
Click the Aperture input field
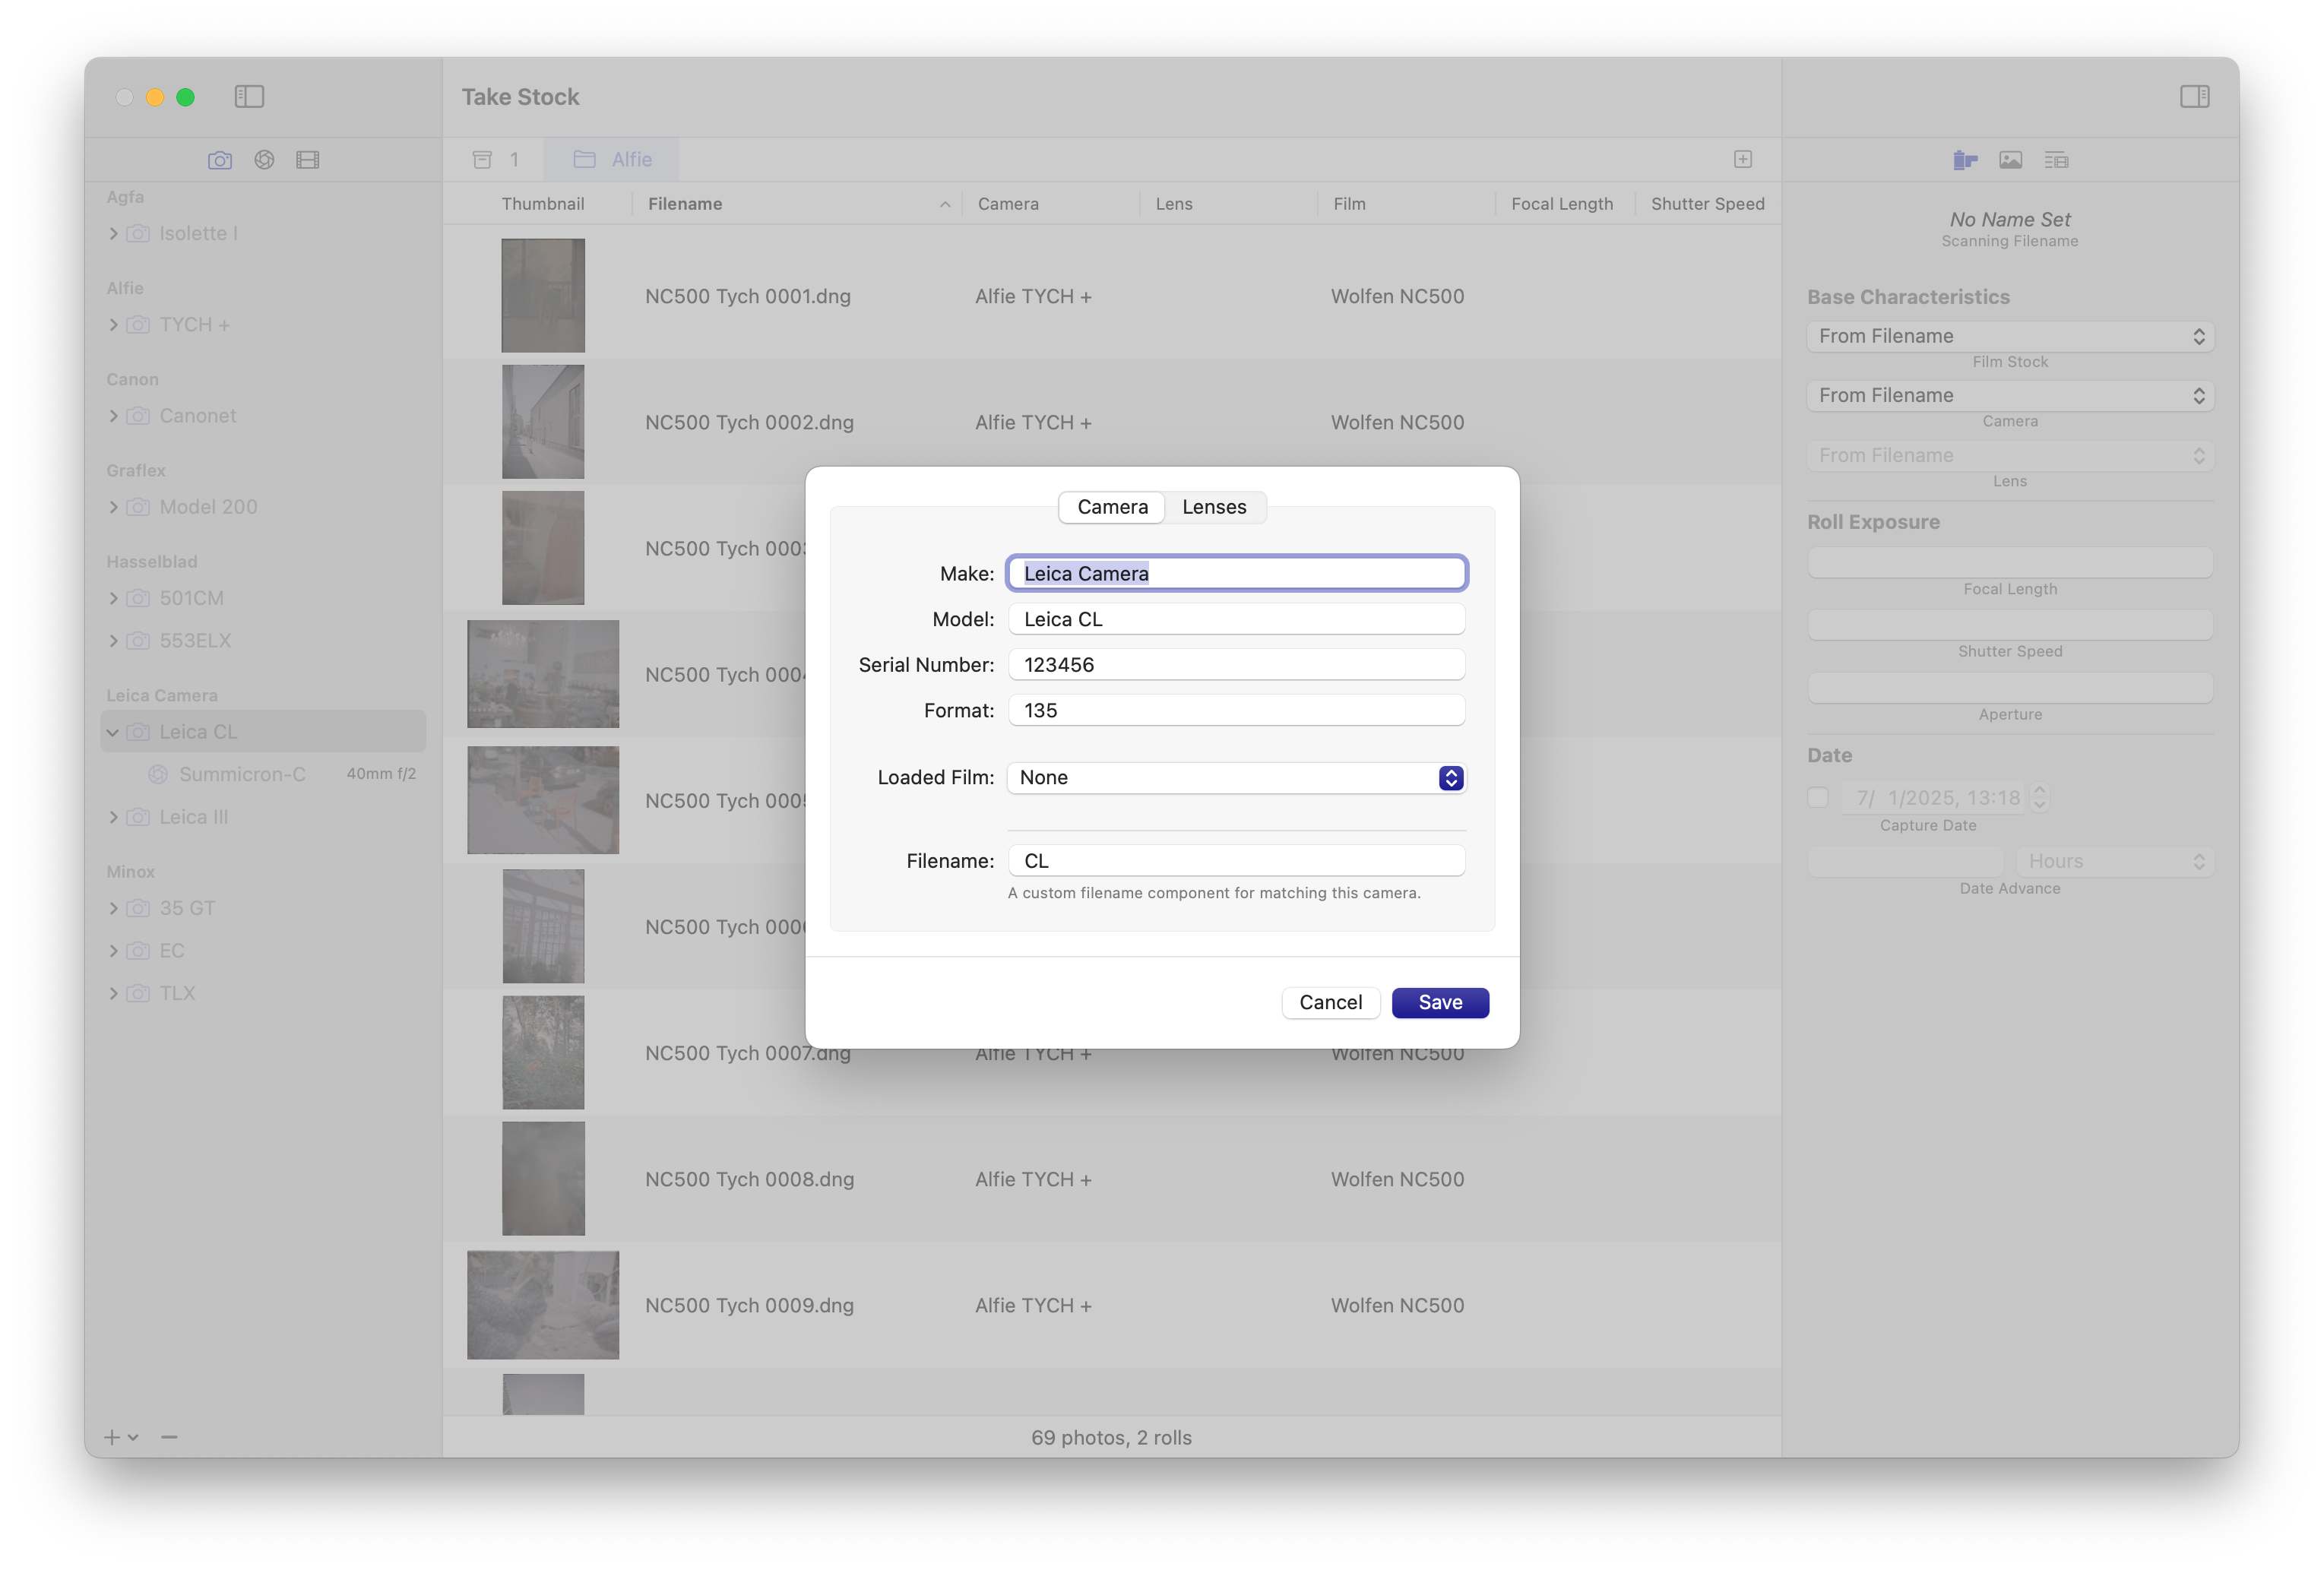(x=2010, y=687)
